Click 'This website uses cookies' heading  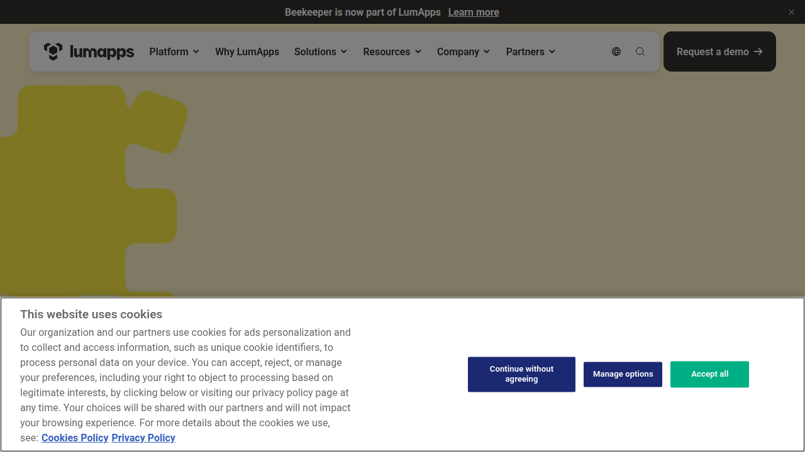point(91,315)
